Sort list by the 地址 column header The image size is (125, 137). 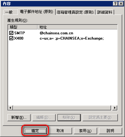click(x=77, y=27)
